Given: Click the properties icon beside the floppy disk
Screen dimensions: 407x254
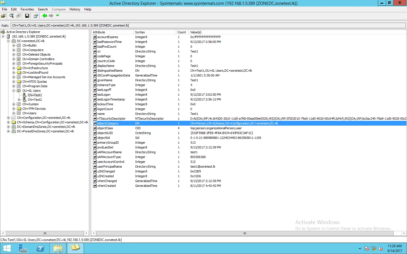Looking at the screenshot, I should coord(36,16).
